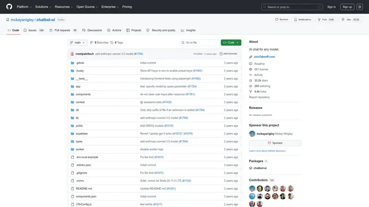369x207 pixels.
Task: Open the .husky folder
Action: click(80, 71)
